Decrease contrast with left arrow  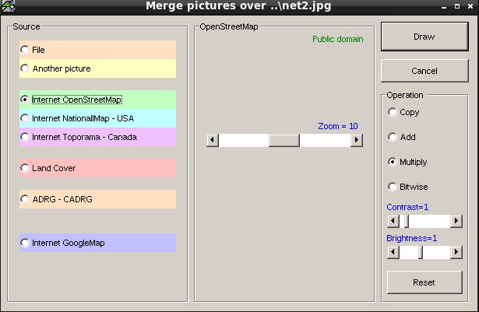click(393, 221)
